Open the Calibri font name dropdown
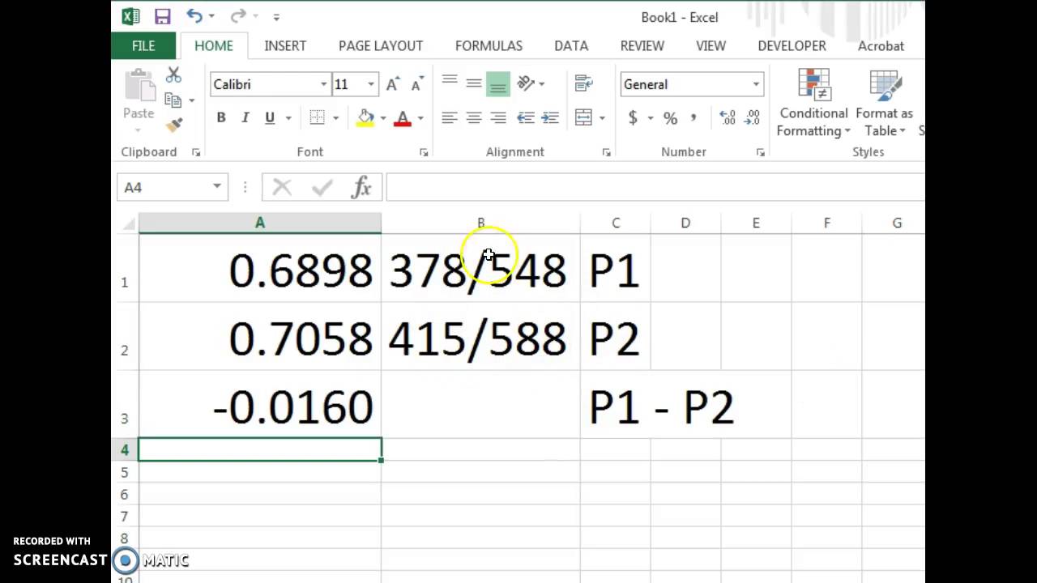The image size is (1037, 583). (x=323, y=84)
